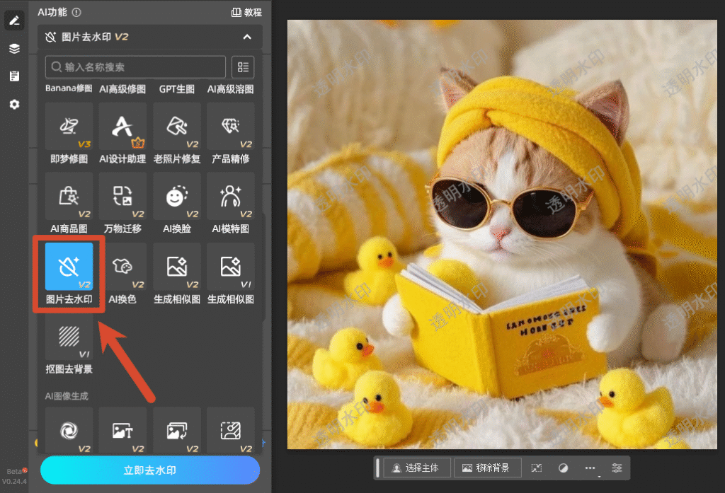Viewport: 725px width, 493px height.
Task: Grab the floating toolbar drag handle
Action: pos(378,468)
